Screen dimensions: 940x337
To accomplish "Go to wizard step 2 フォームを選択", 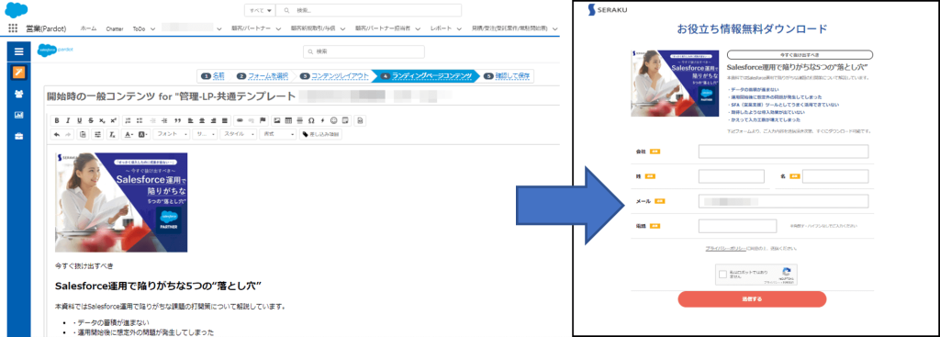I will click(x=262, y=75).
